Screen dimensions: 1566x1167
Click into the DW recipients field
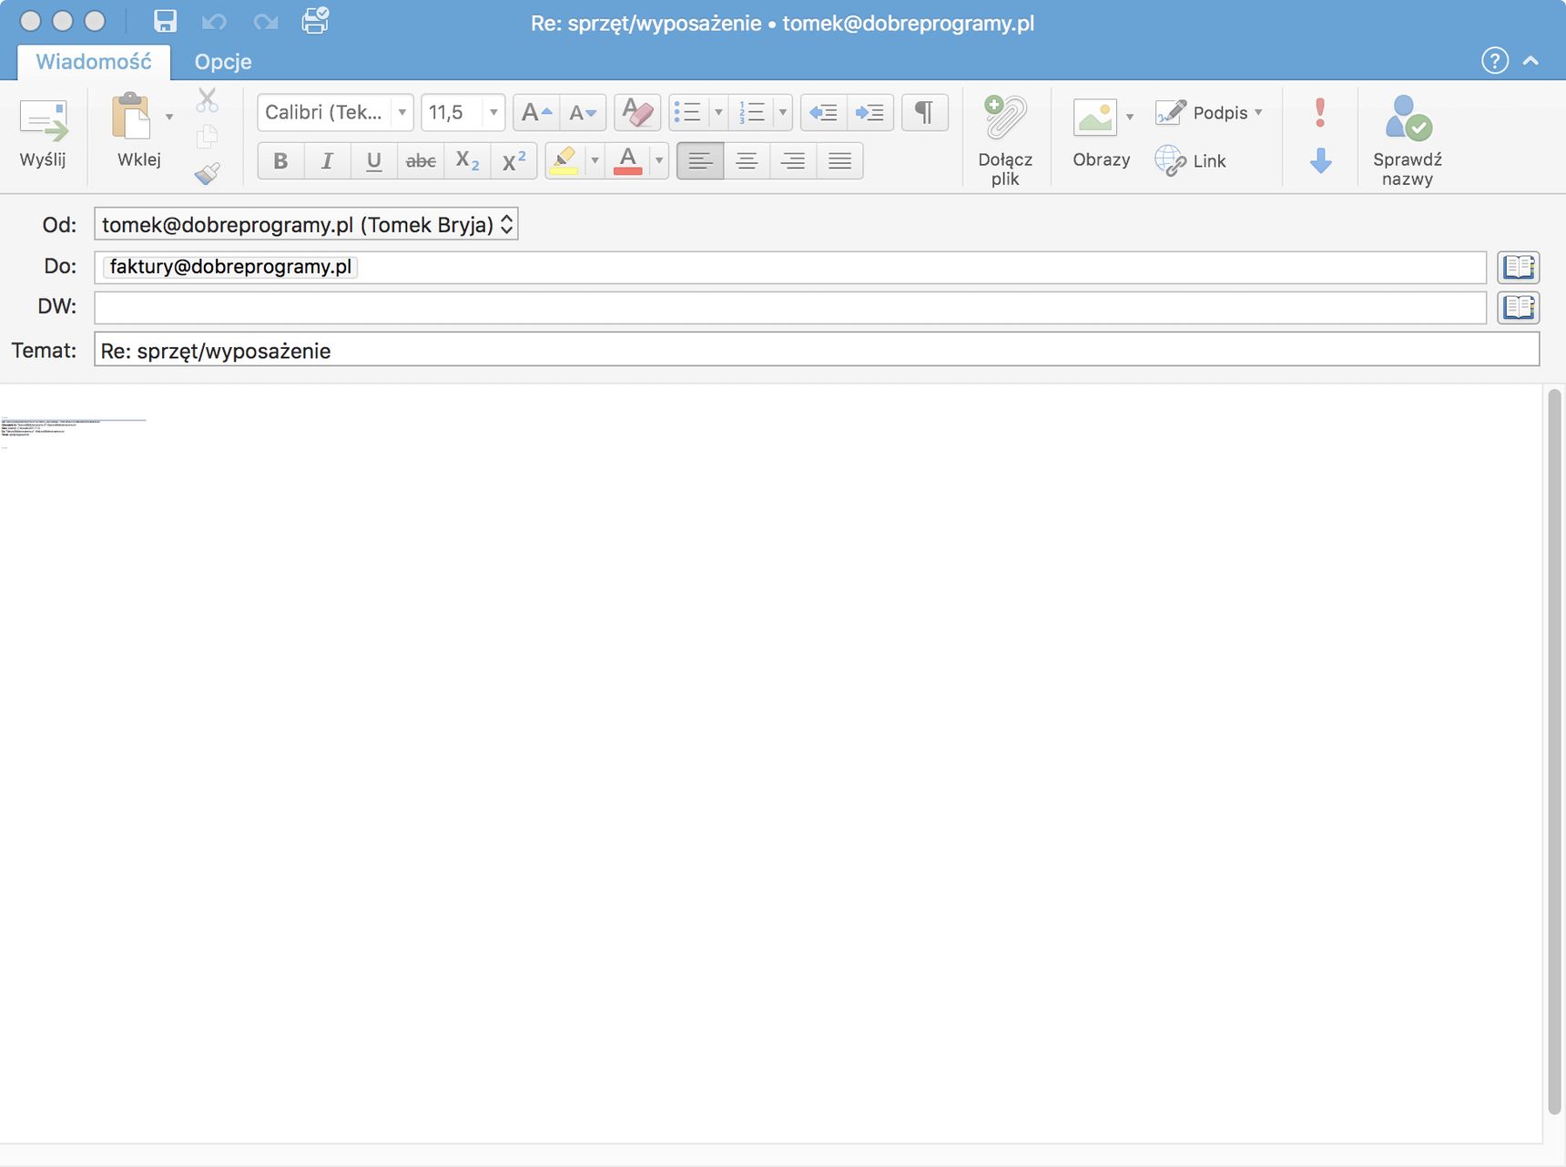(x=790, y=307)
